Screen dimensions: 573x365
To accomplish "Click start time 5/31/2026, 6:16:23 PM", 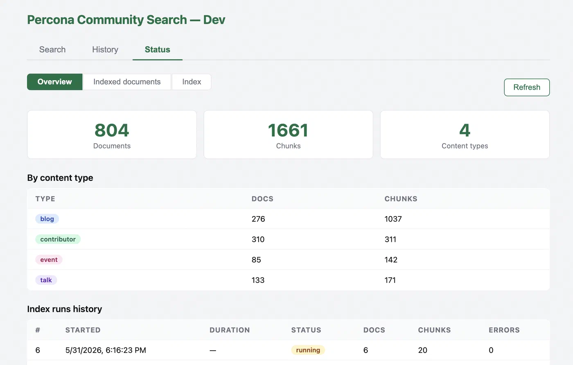I will click(x=106, y=350).
